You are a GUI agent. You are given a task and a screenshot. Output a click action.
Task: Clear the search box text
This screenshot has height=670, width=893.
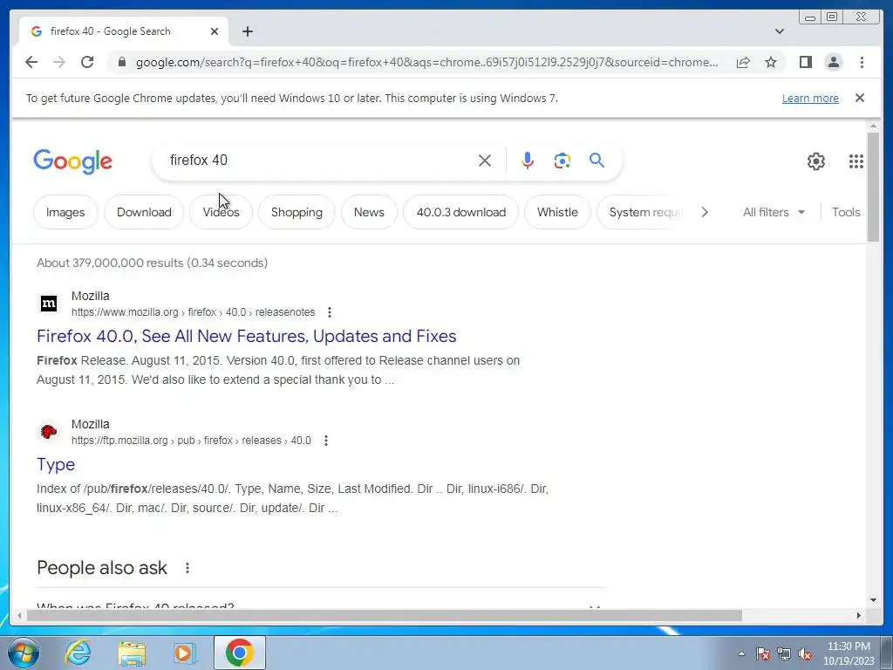485,161
